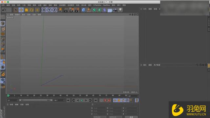Click the keyframe selection question-mark button
Screen dimensions: 210x118
tap(109, 100)
